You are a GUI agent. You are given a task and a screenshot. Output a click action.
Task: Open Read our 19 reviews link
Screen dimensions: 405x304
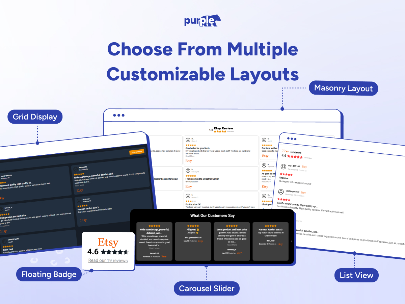coord(108,260)
